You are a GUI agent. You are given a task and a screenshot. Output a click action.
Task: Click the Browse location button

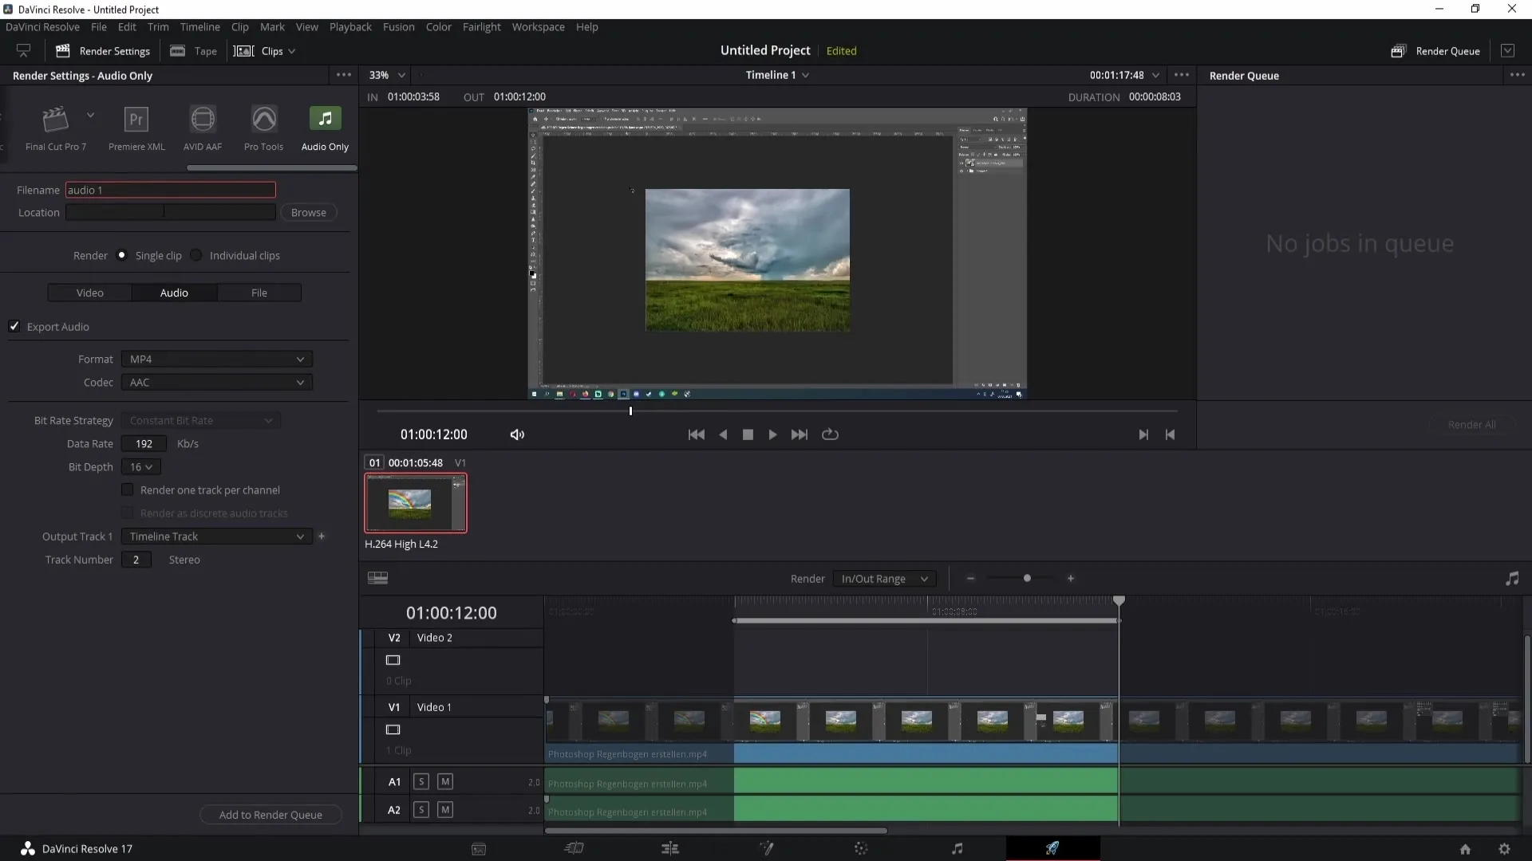tap(309, 213)
